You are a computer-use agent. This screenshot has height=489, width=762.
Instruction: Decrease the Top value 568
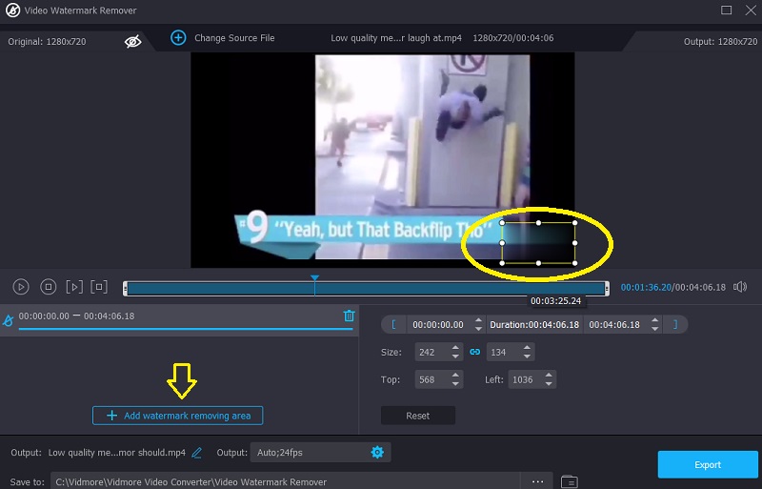pos(455,384)
